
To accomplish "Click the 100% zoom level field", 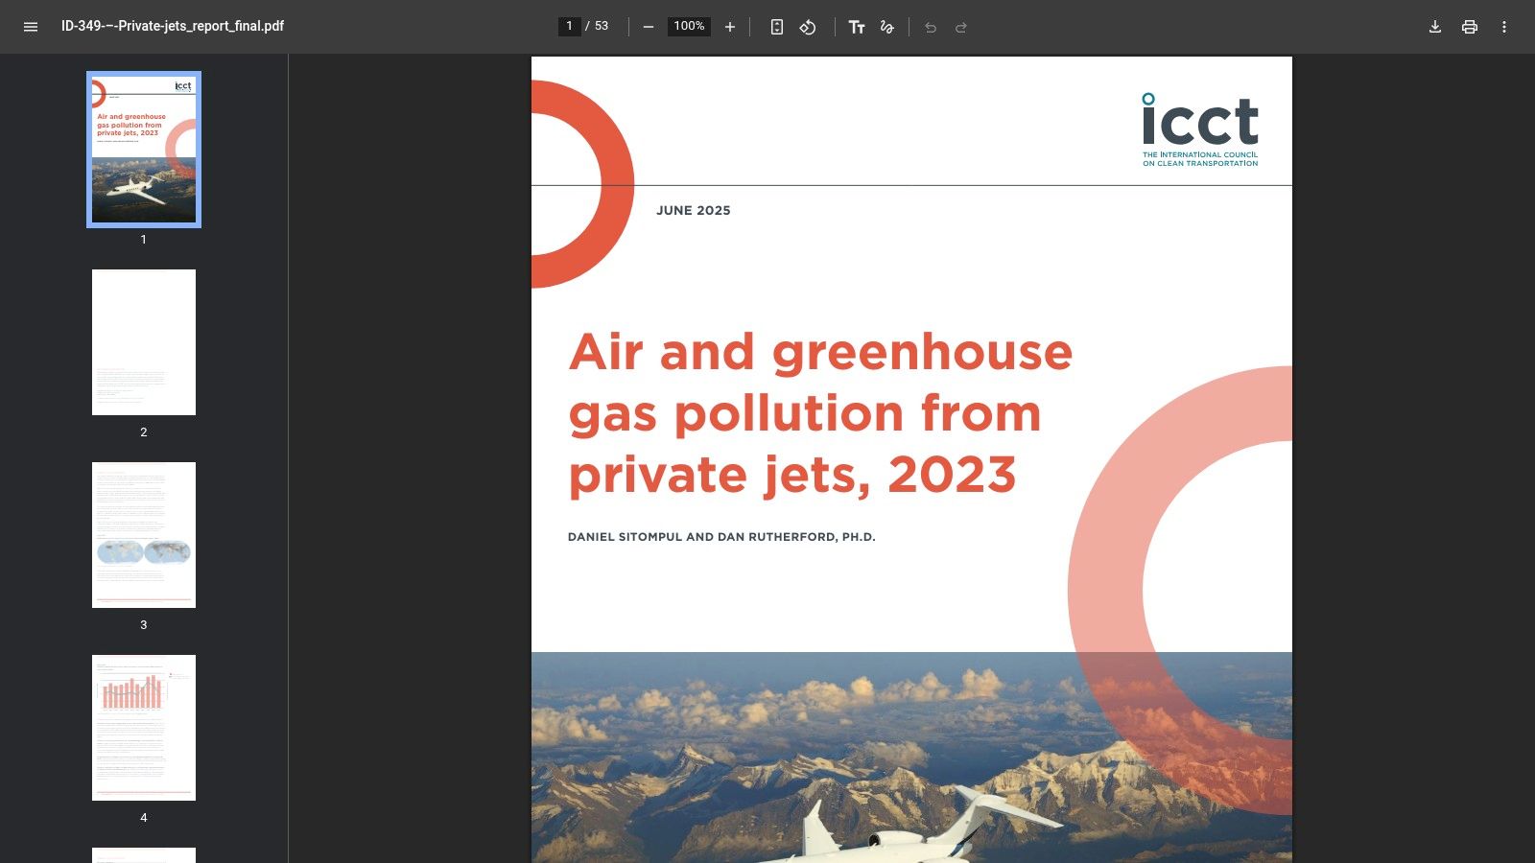I will click(689, 27).
